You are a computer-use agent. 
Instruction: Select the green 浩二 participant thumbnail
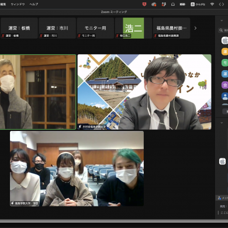coord(133,28)
